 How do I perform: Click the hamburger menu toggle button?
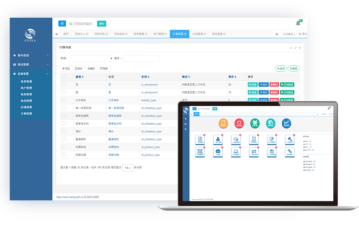point(62,23)
